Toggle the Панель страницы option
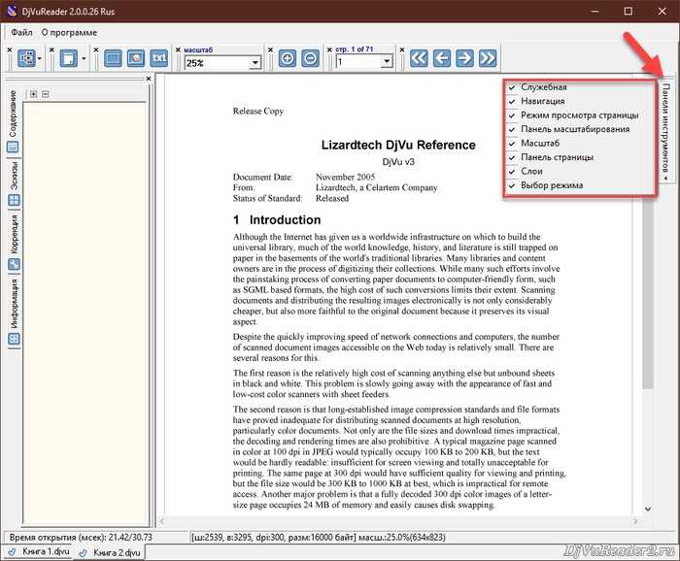 coord(580,157)
